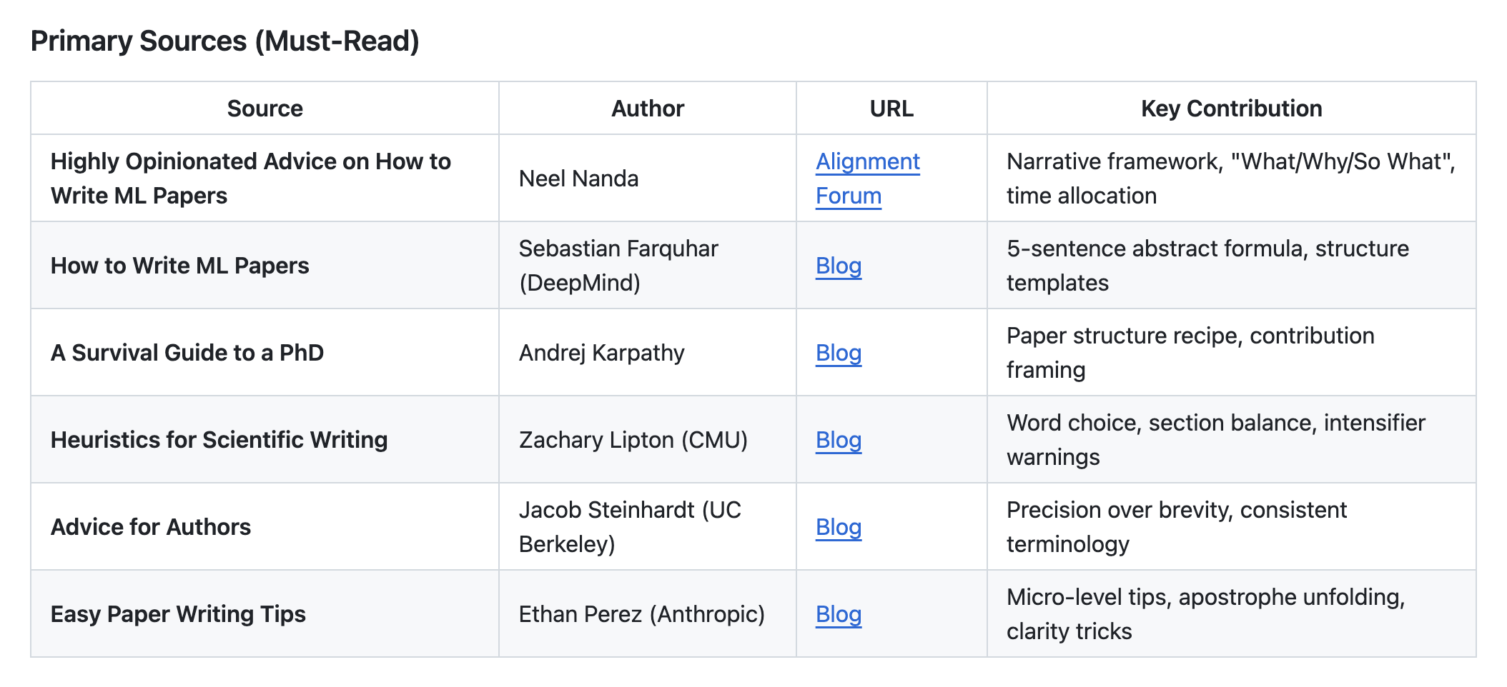Open Andrej Karpathy's Blog link
Image resolution: width=1507 pixels, height=687 pixels.
coord(839,353)
